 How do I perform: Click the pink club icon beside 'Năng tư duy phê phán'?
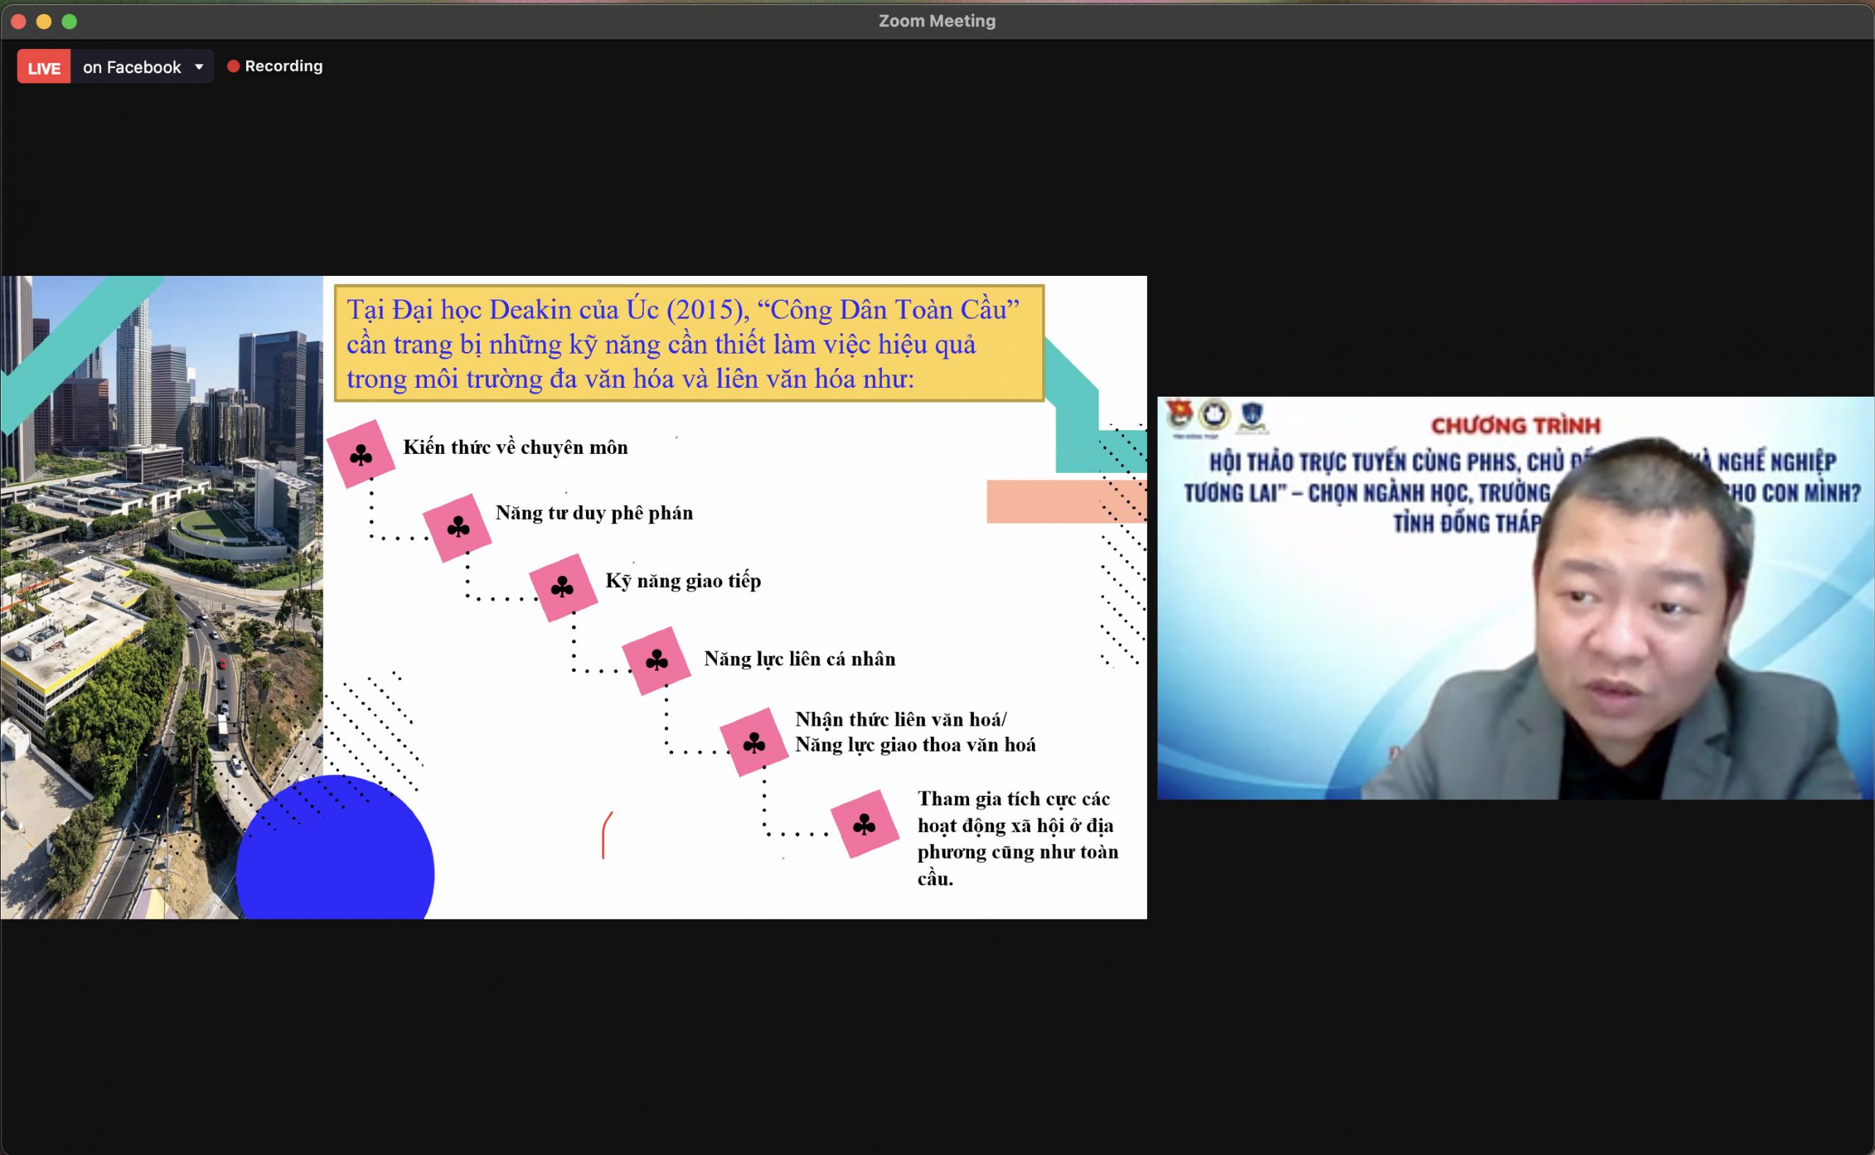[x=458, y=527]
